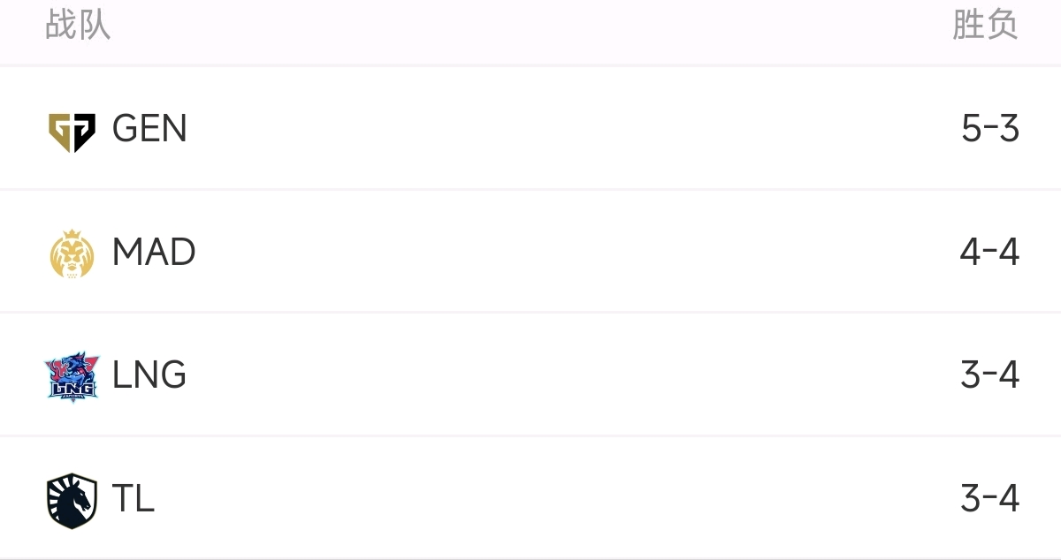1061x560 pixels.
Task: Click the 战队 column header
Action: (x=78, y=25)
